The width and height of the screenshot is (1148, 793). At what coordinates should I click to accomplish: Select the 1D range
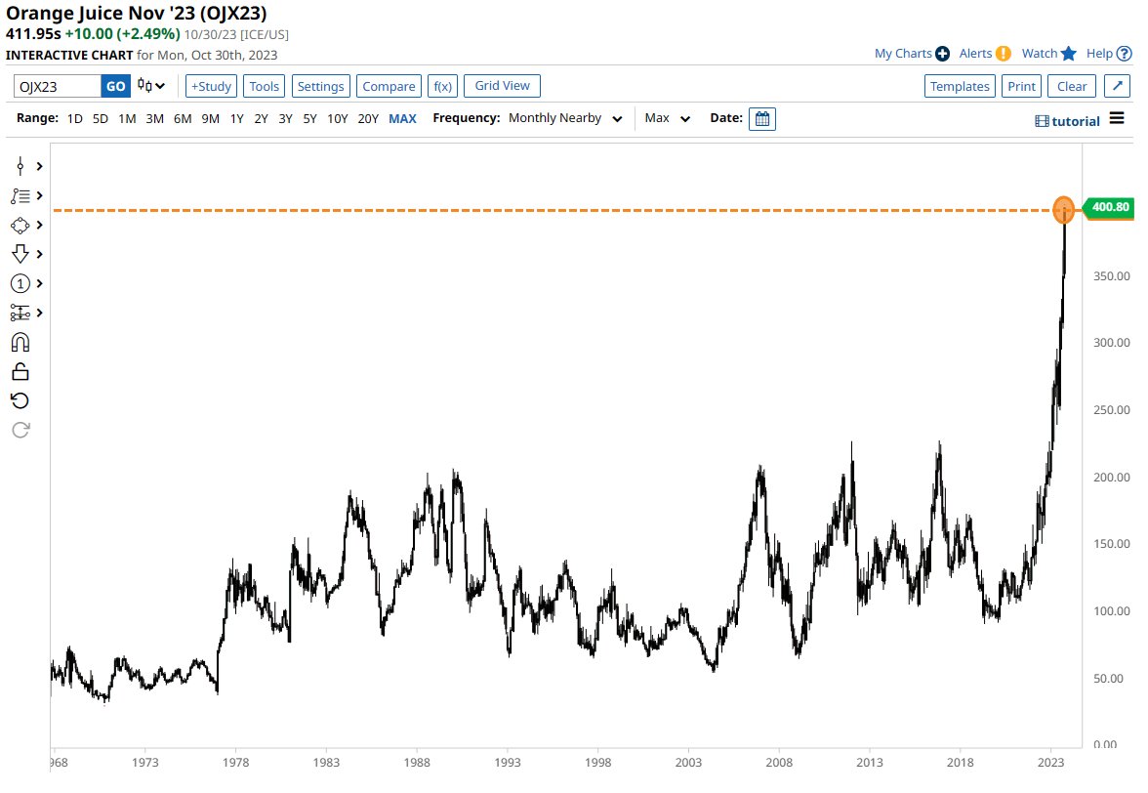pyautogui.click(x=74, y=118)
